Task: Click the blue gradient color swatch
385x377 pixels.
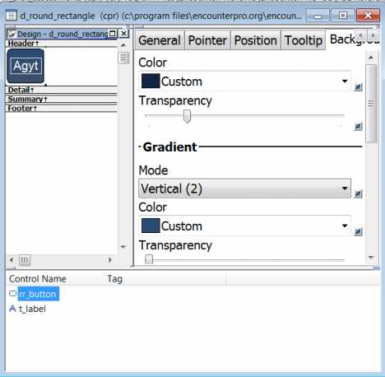Action: 151,226
